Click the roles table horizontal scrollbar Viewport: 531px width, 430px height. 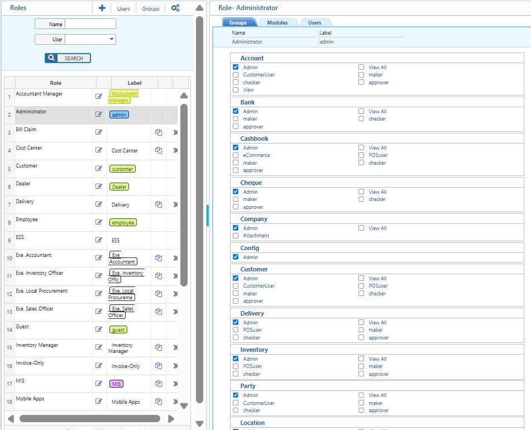pyautogui.click(x=89, y=418)
